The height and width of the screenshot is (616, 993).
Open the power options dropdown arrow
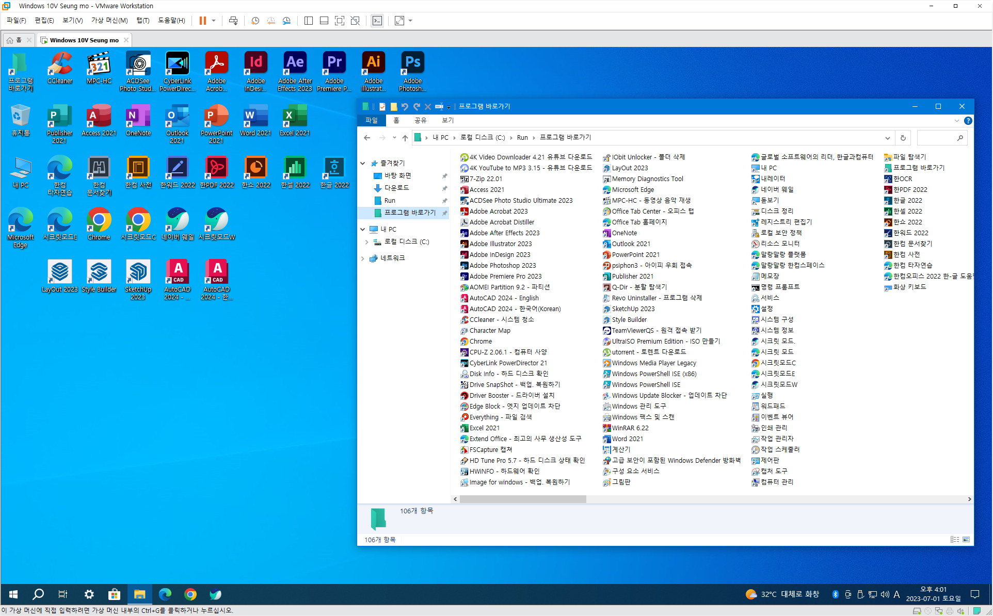[x=214, y=21]
